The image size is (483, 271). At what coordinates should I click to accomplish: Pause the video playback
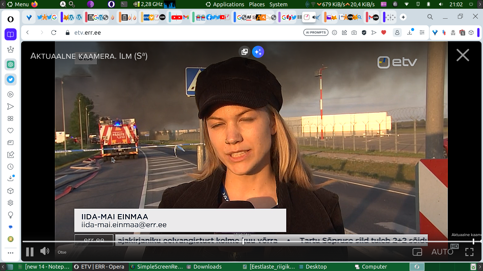(30, 252)
